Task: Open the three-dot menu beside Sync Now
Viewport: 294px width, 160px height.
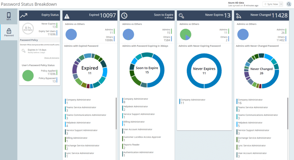Action: [281, 4]
